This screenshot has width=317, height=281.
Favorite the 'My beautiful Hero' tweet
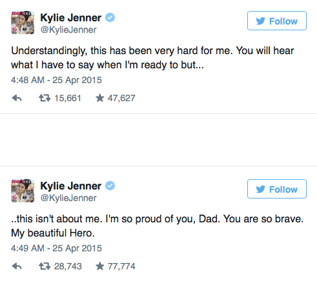point(99,266)
